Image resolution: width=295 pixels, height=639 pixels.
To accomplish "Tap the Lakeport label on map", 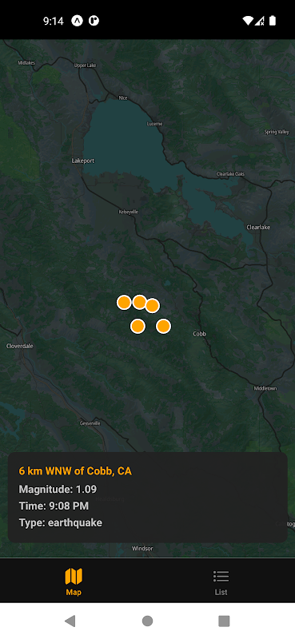I will click(x=83, y=161).
